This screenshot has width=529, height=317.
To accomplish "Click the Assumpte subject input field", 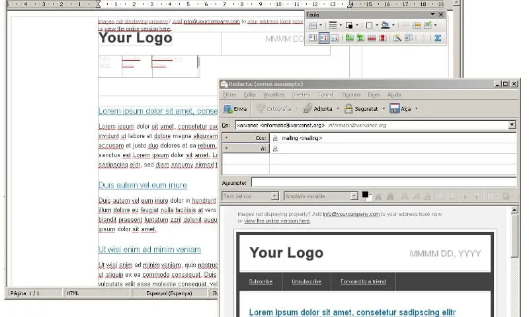I will 384,182.
